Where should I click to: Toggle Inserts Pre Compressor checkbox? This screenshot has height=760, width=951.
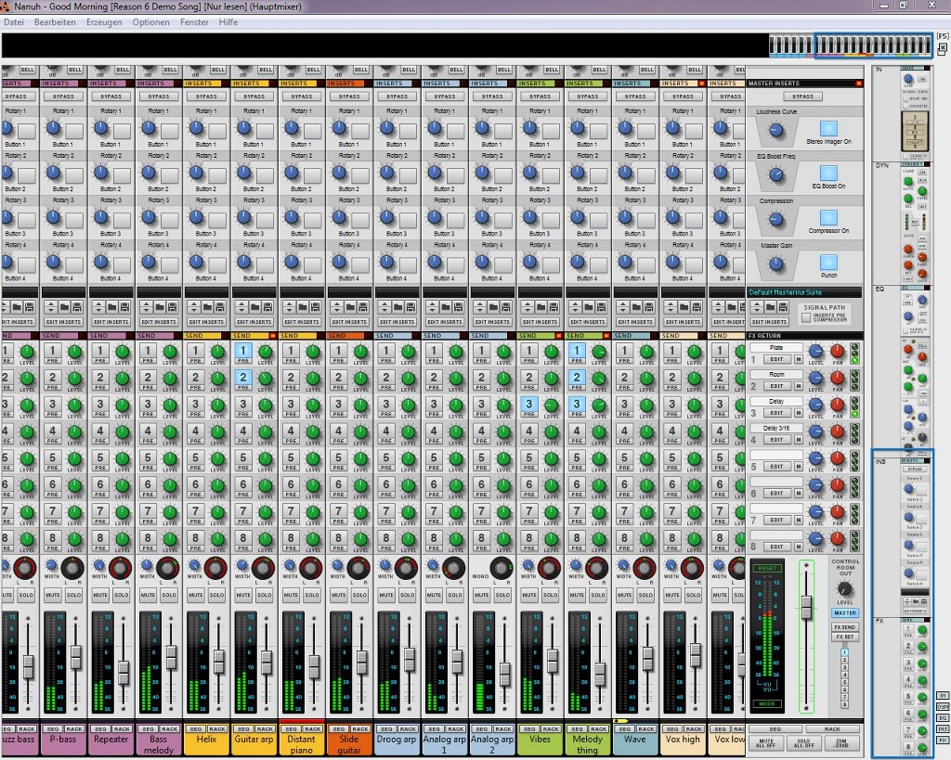coord(806,317)
